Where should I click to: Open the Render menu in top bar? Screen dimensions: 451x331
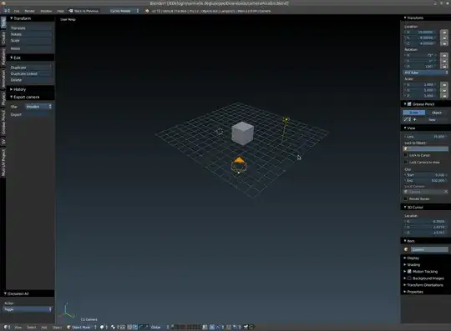29,11
